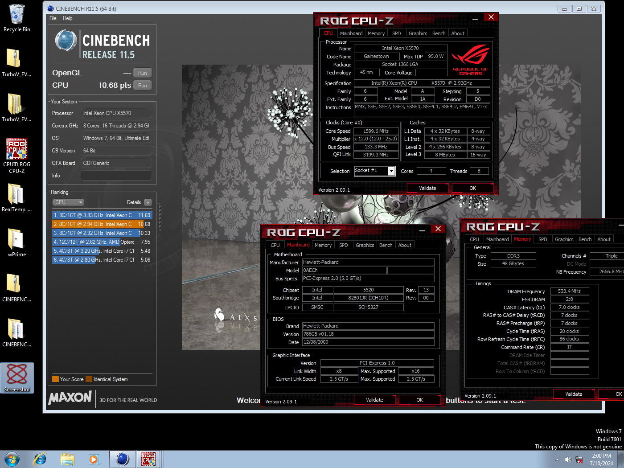Open SPD tab in top CPU-Z window

pyautogui.click(x=397, y=33)
